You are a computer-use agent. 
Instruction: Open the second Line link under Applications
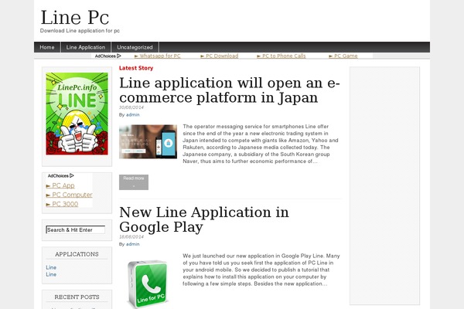click(51, 274)
